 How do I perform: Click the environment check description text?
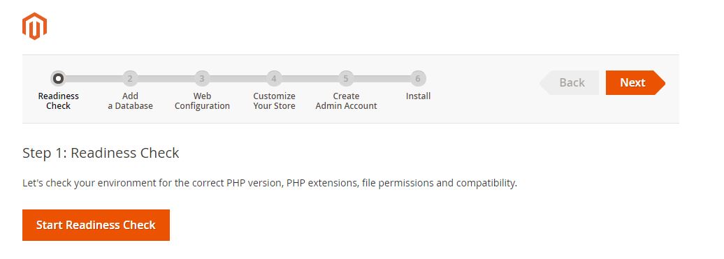270,183
